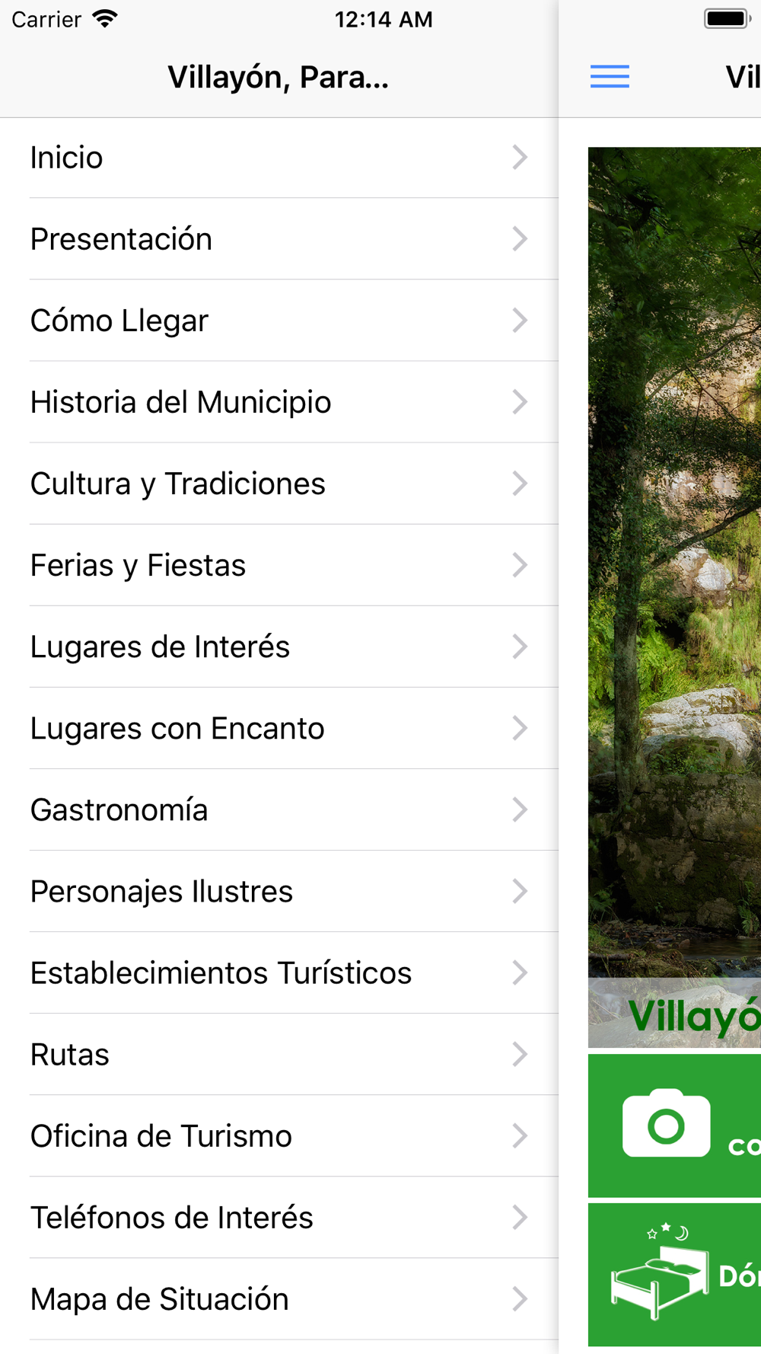Open Personajes Ilustres
Image resolution: width=761 pixels, height=1354 pixels.
pyautogui.click(x=279, y=891)
